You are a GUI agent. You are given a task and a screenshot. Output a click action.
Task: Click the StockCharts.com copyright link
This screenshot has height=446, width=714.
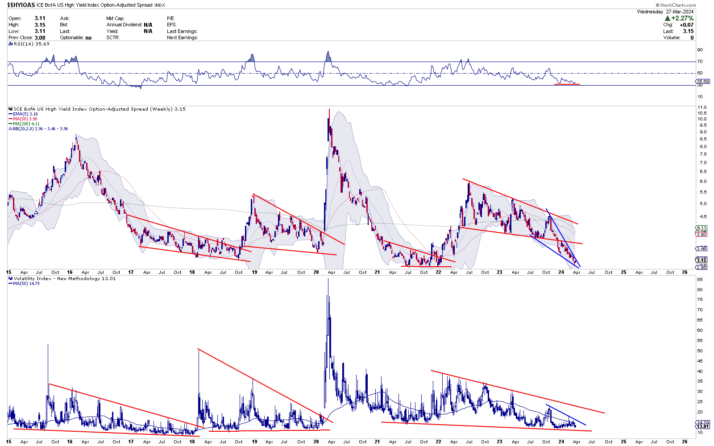(677, 5)
